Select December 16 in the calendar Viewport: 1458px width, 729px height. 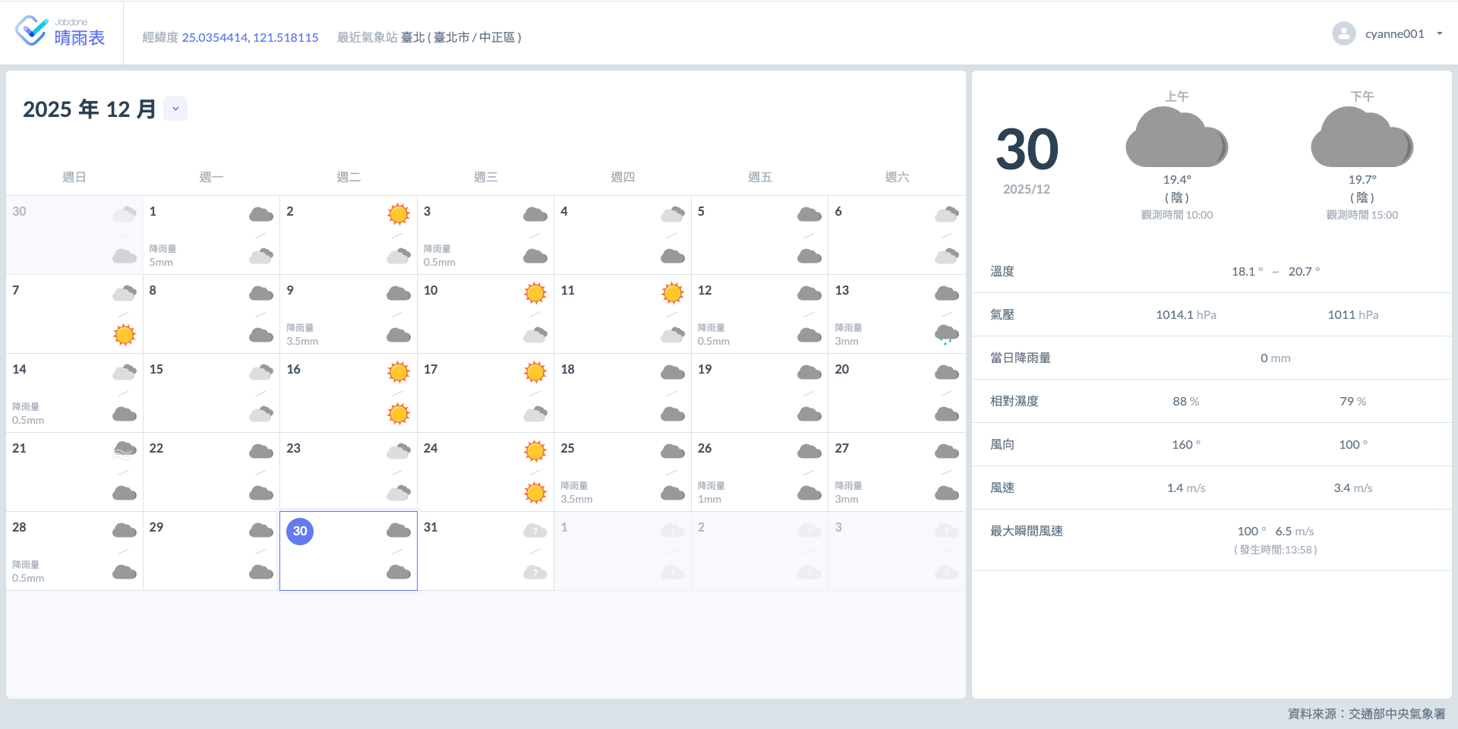(348, 393)
